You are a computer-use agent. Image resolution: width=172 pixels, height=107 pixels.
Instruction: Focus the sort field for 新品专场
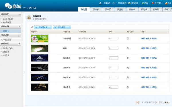114,68
